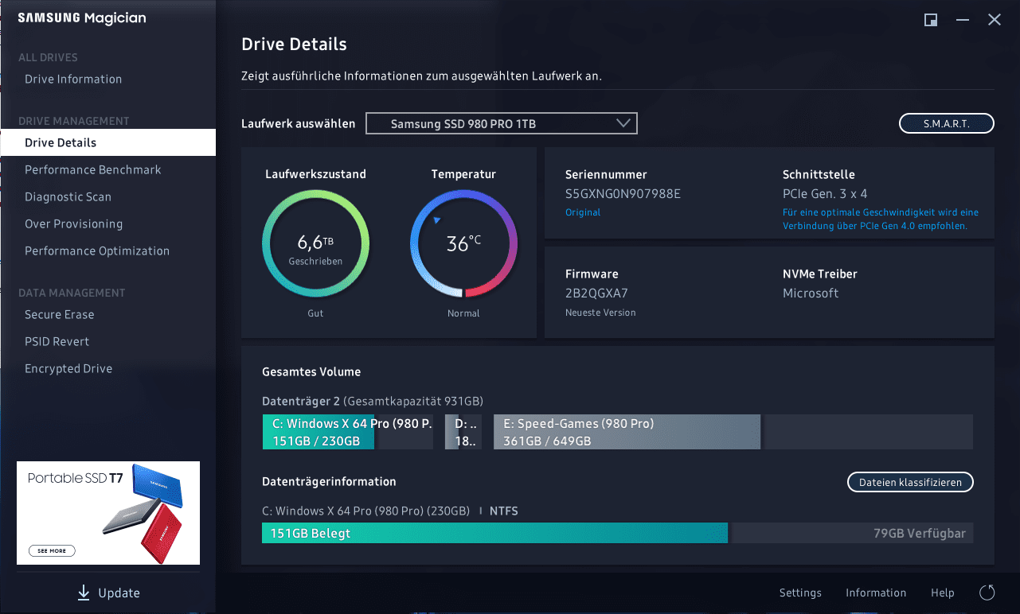Viewport: 1020px width, 614px height.
Task: Click serial number S5GXNG0N907988E
Action: coord(623,193)
